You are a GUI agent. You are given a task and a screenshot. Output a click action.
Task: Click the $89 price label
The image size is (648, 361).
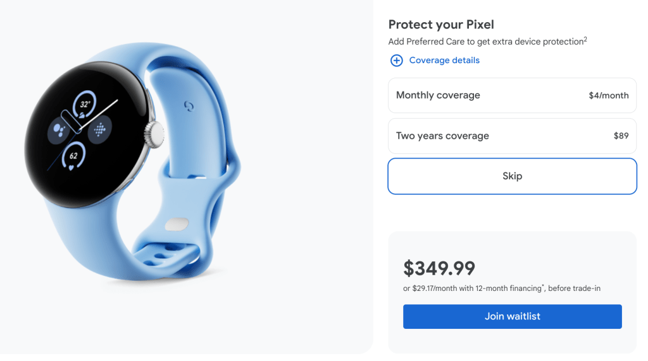tap(621, 136)
